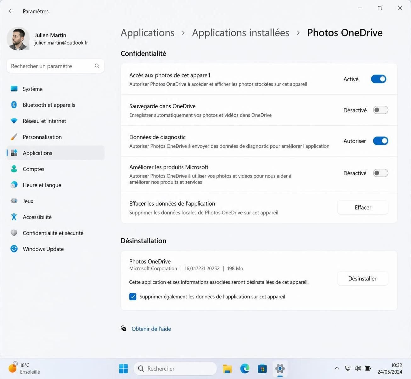Image resolution: width=411 pixels, height=379 pixels.
Task: Click the search magnifier in settings search box
Action: [x=97, y=66]
